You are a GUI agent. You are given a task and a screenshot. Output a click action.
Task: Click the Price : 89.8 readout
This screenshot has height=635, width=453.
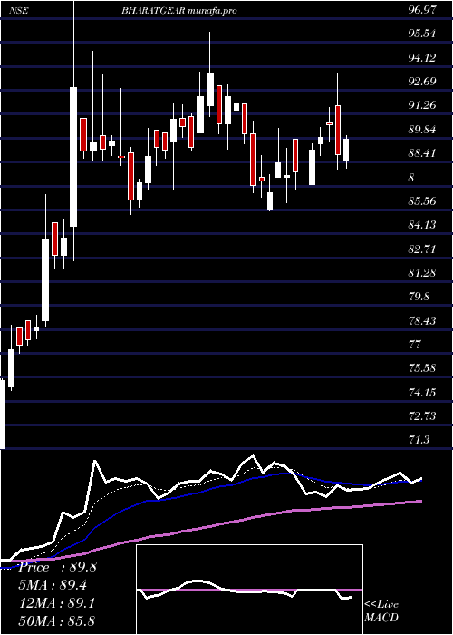57,567
